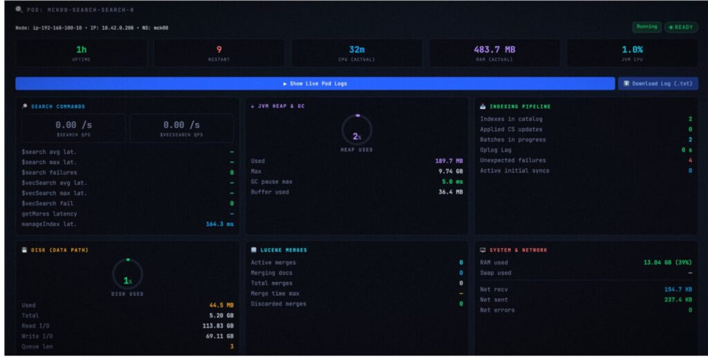Click the Lucene Merges header icon
This screenshot has height=358, width=708.
(254, 249)
